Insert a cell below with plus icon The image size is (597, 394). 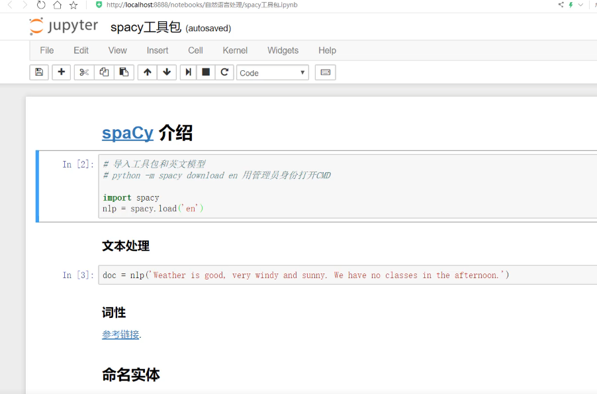click(62, 72)
